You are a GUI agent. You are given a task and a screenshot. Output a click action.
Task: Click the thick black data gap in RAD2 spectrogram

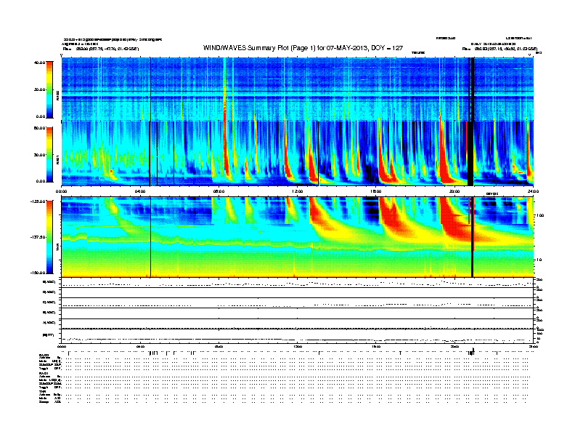(x=472, y=89)
